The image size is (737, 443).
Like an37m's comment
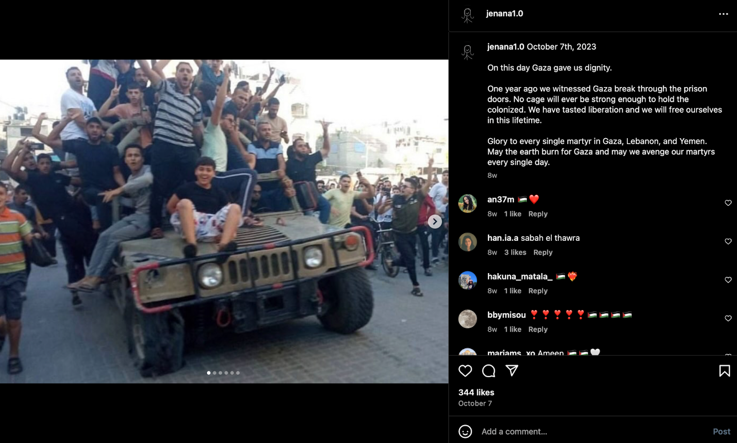(x=728, y=203)
